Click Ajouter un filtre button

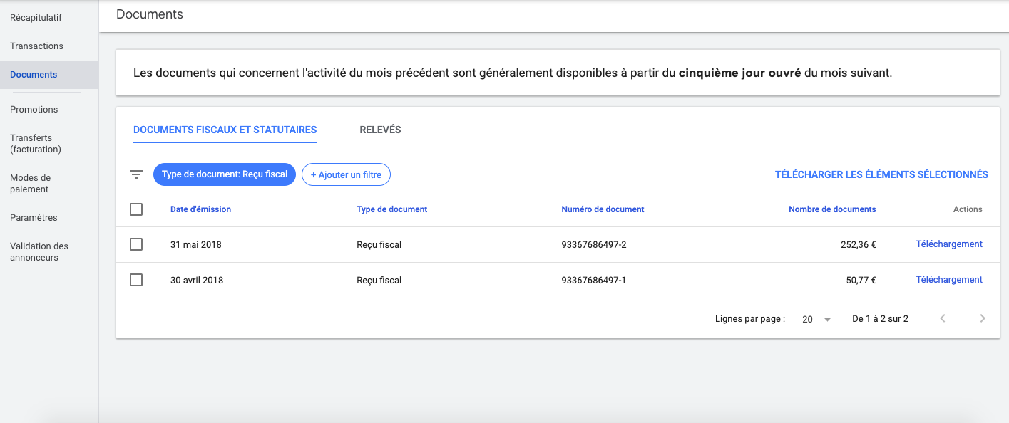coord(346,174)
